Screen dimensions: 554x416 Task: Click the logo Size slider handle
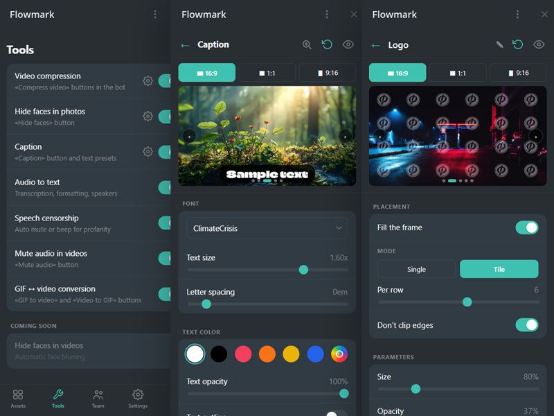click(416, 389)
